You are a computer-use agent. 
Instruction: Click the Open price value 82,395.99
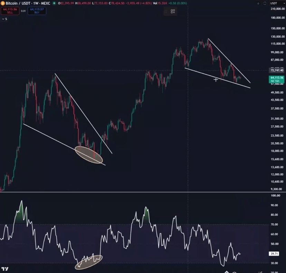67,3
